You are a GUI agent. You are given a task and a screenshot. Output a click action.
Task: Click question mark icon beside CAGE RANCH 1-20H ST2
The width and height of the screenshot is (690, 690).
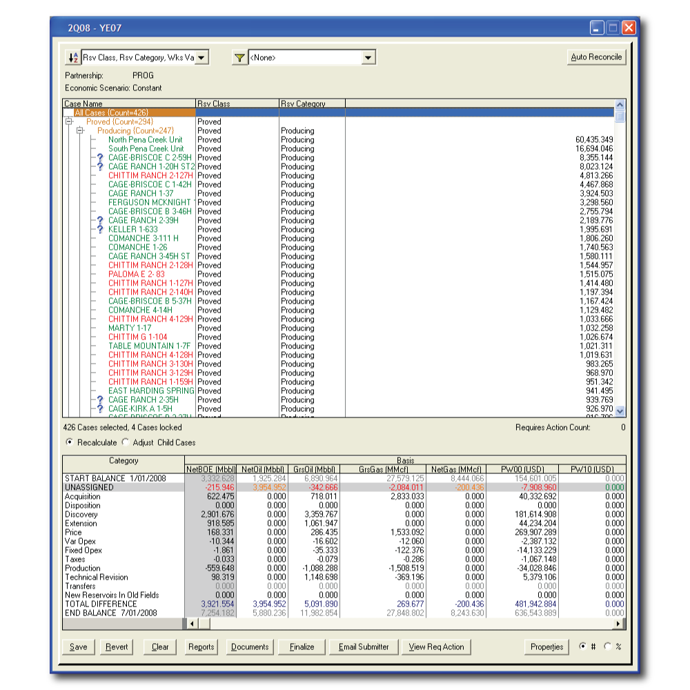click(x=100, y=166)
